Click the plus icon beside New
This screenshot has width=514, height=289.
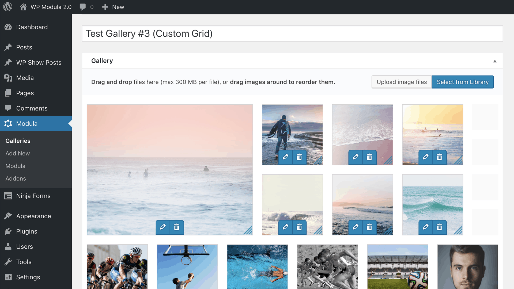(105, 7)
